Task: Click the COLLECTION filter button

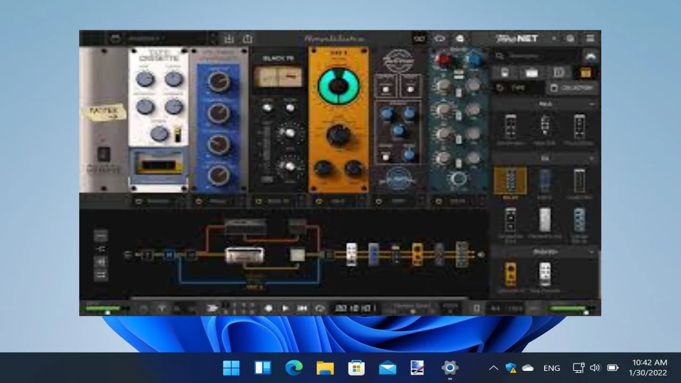Action: coord(572,88)
